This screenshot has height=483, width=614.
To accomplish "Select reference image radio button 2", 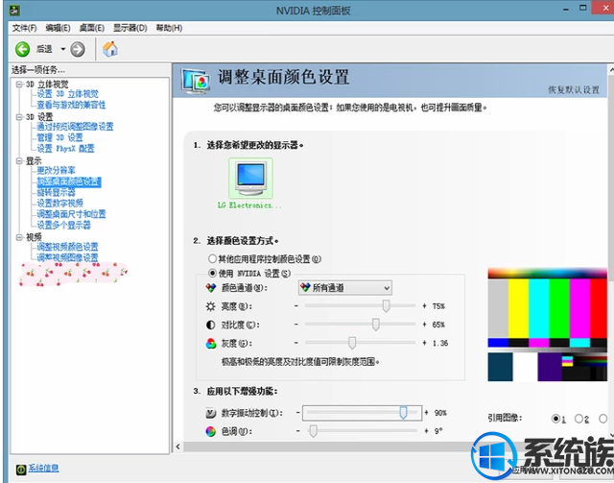I will coord(579,419).
